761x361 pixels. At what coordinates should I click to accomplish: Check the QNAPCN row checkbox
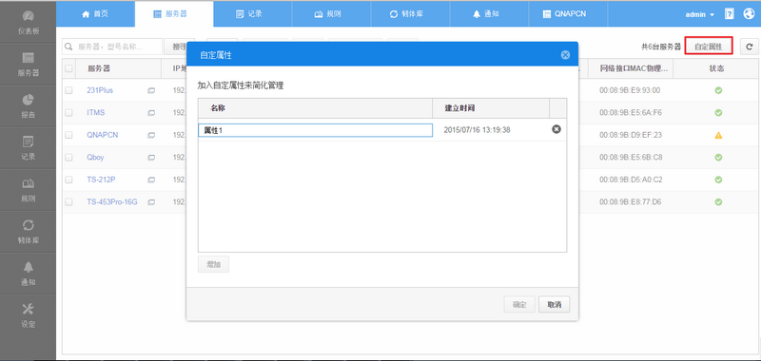tap(68, 135)
